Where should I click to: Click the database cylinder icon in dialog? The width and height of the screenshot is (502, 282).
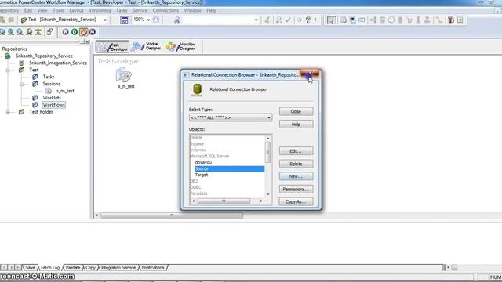click(x=197, y=90)
